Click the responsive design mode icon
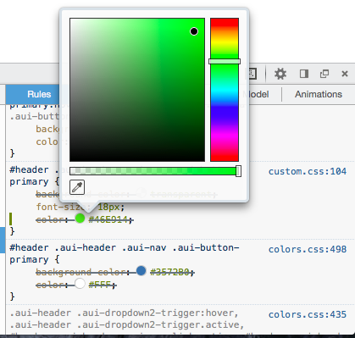 (x=252, y=74)
